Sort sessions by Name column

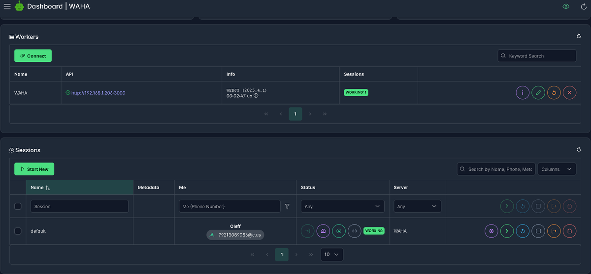tap(79, 188)
